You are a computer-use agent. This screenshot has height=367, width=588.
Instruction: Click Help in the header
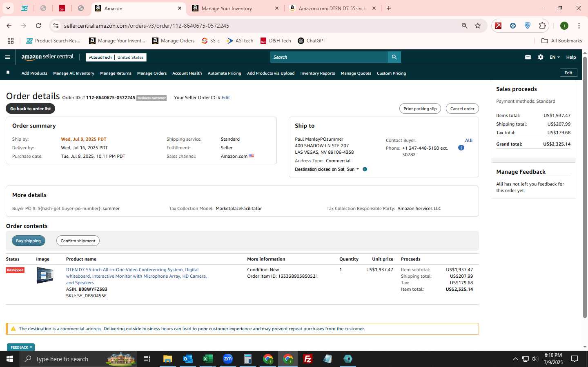(571, 57)
